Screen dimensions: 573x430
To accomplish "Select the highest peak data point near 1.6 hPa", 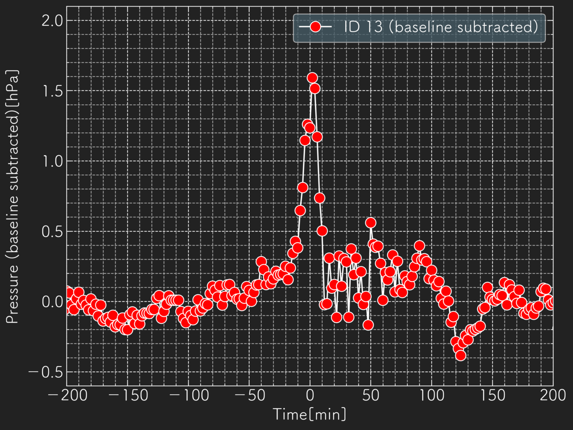I will (312, 78).
